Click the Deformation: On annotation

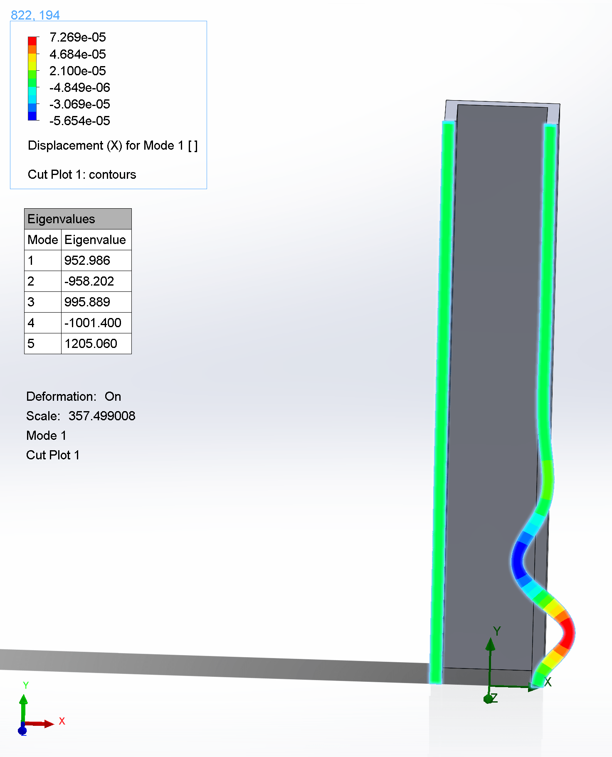coord(74,397)
